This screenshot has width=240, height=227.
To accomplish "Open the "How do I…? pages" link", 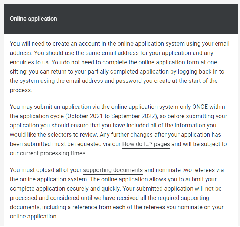I will coord(146,144).
